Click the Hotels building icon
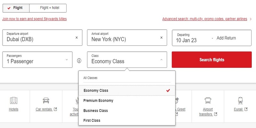 point(14,100)
